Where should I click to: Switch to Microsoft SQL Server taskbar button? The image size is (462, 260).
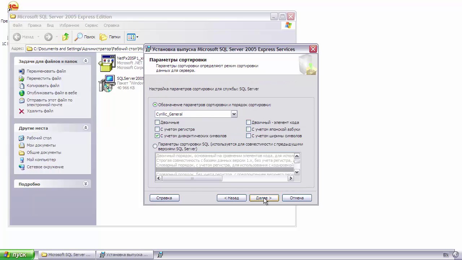(x=67, y=255)
